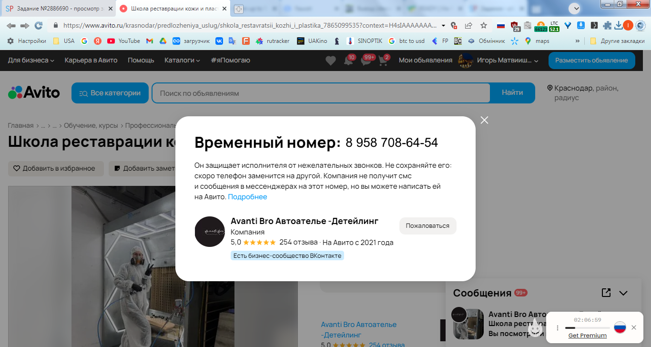Open Настройки bookmark

(27, 41)
